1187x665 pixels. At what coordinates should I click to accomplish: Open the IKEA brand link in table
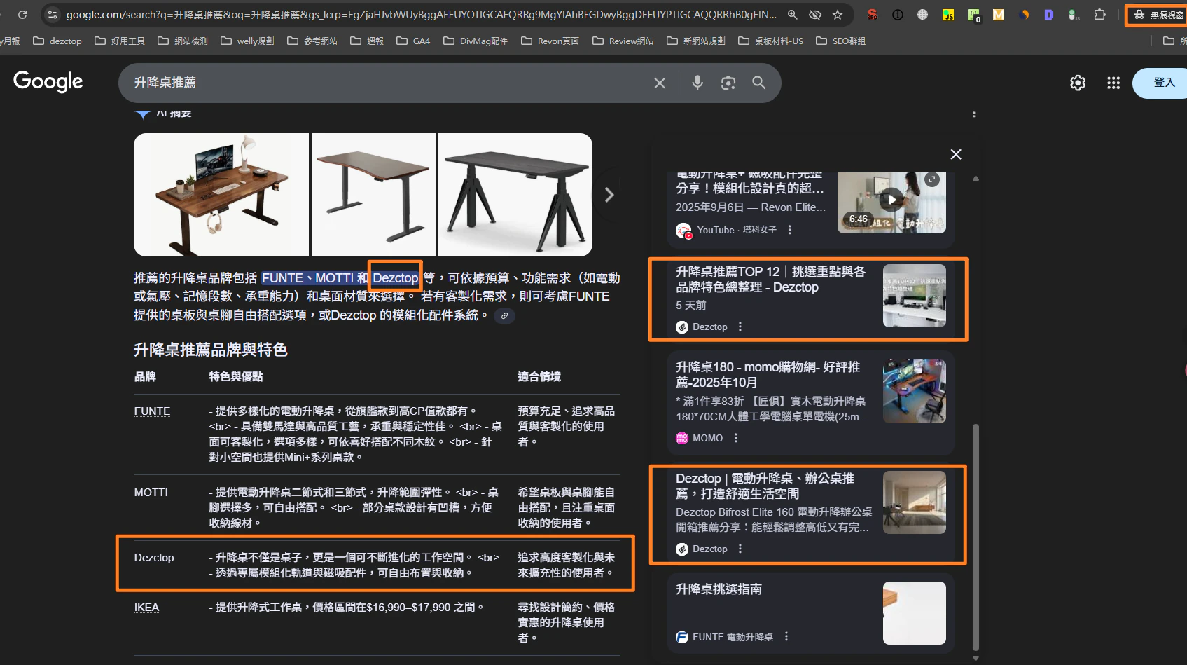[146, 608]
